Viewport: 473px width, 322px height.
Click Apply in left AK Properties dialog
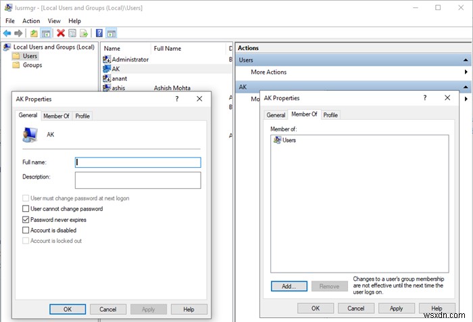pos(149,309)
